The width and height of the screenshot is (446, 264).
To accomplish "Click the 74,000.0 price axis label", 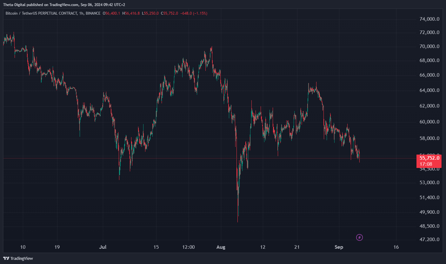I will point(429,19).
